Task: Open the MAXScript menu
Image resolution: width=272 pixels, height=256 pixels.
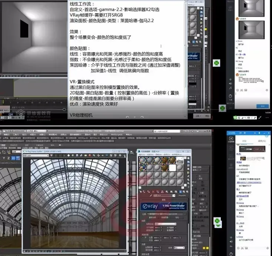Action: coord(117,134)
